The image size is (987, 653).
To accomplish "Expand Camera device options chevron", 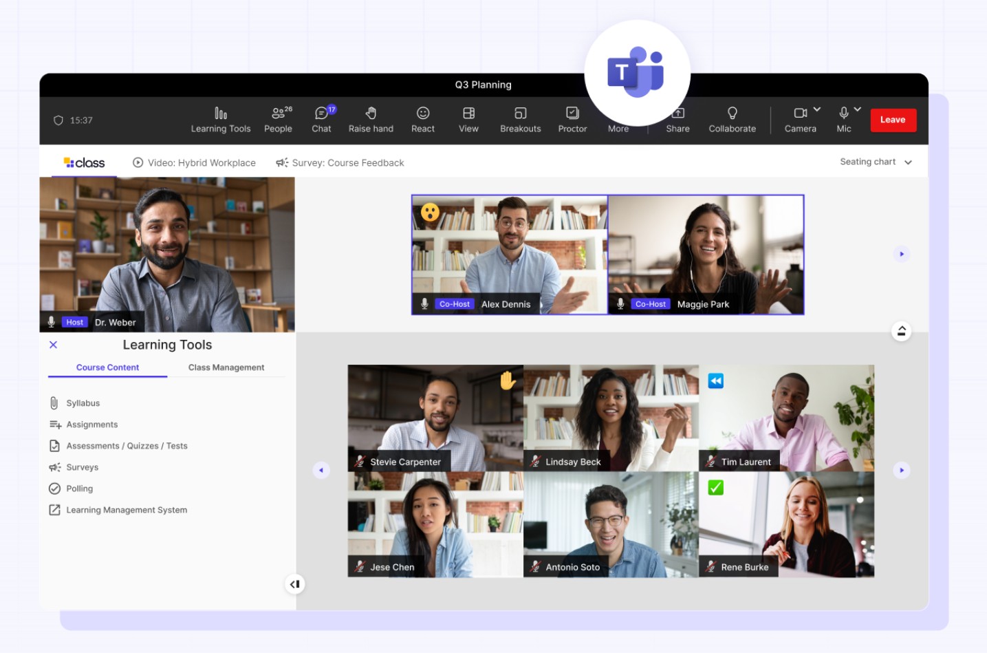I will pyautogui.click(x=817, y=109).
